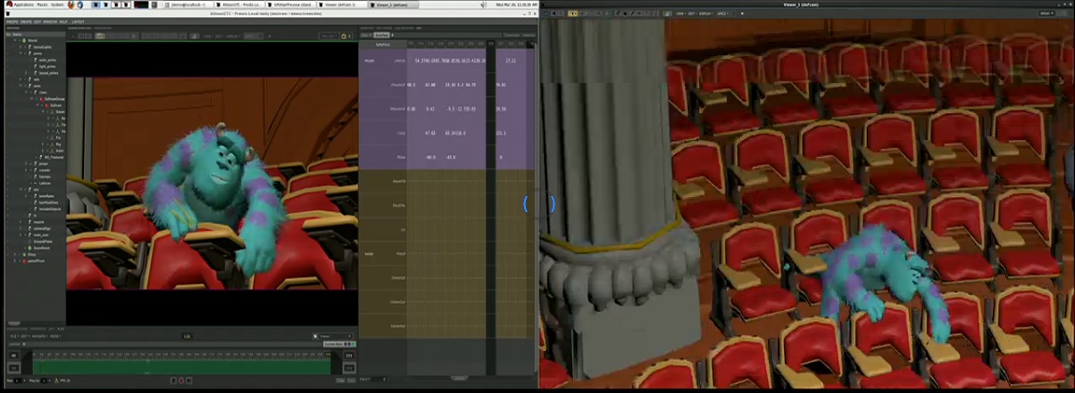
Task: Open the Frame dropdown in timeline panel
Action: 334,336
